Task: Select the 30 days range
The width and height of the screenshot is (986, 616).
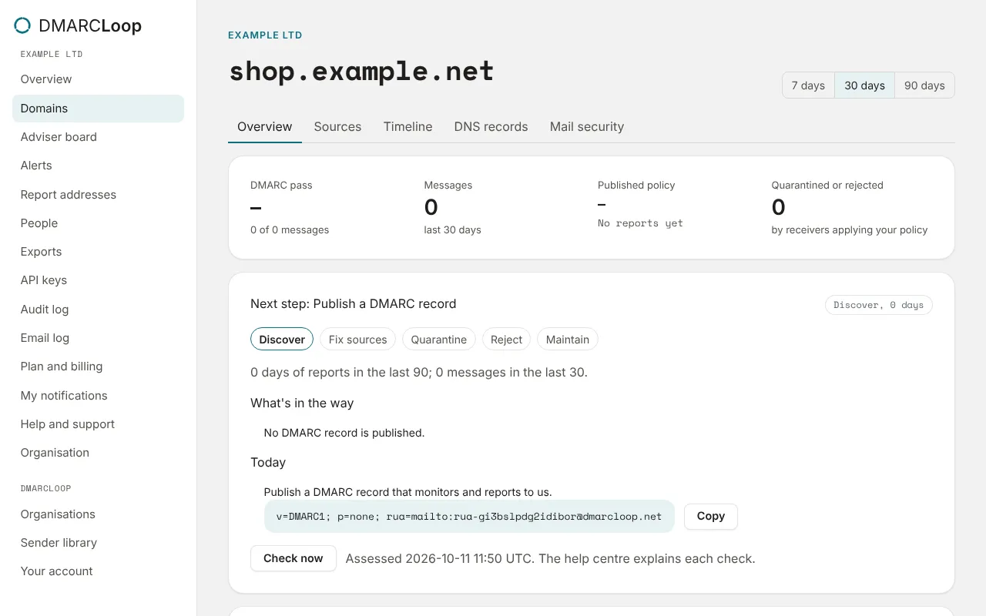Action: (x=864, y=85)
